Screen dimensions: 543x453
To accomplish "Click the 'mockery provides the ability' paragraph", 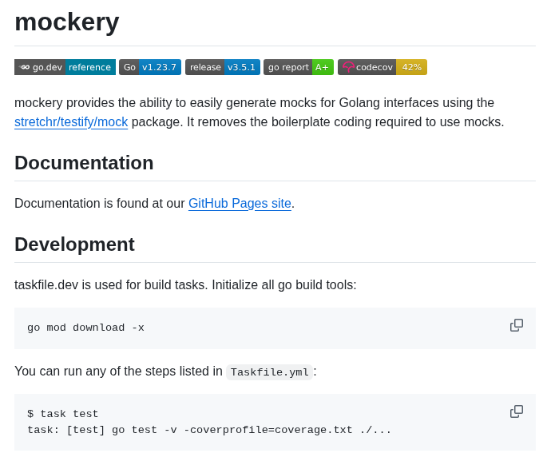I will point(260,113).
